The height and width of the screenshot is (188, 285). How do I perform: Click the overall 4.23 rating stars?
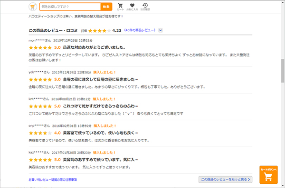coord(99,31)
